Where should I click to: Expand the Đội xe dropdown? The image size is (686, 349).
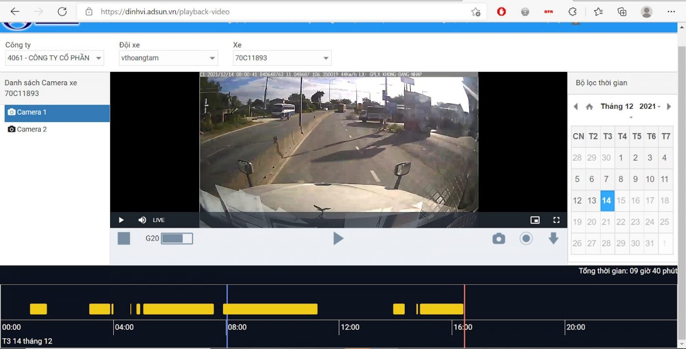[x=168, y=58]
